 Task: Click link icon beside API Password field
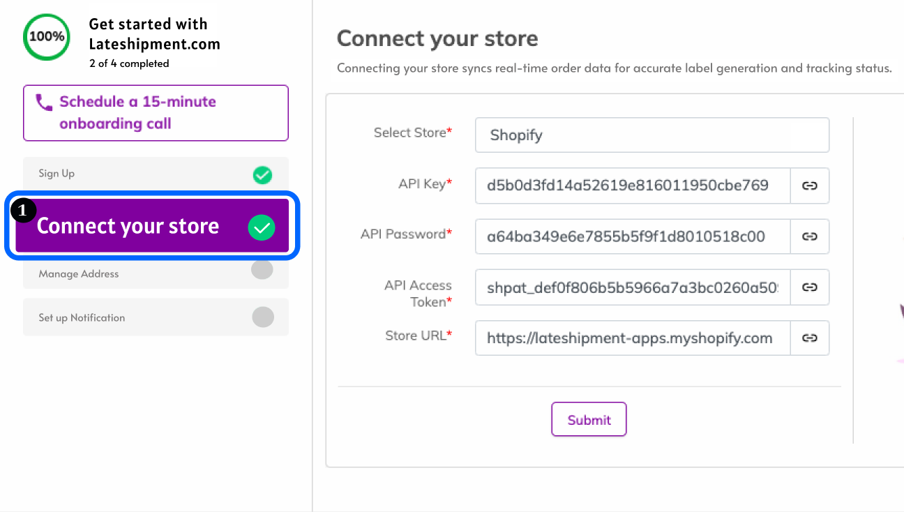[x=809, y=236]
